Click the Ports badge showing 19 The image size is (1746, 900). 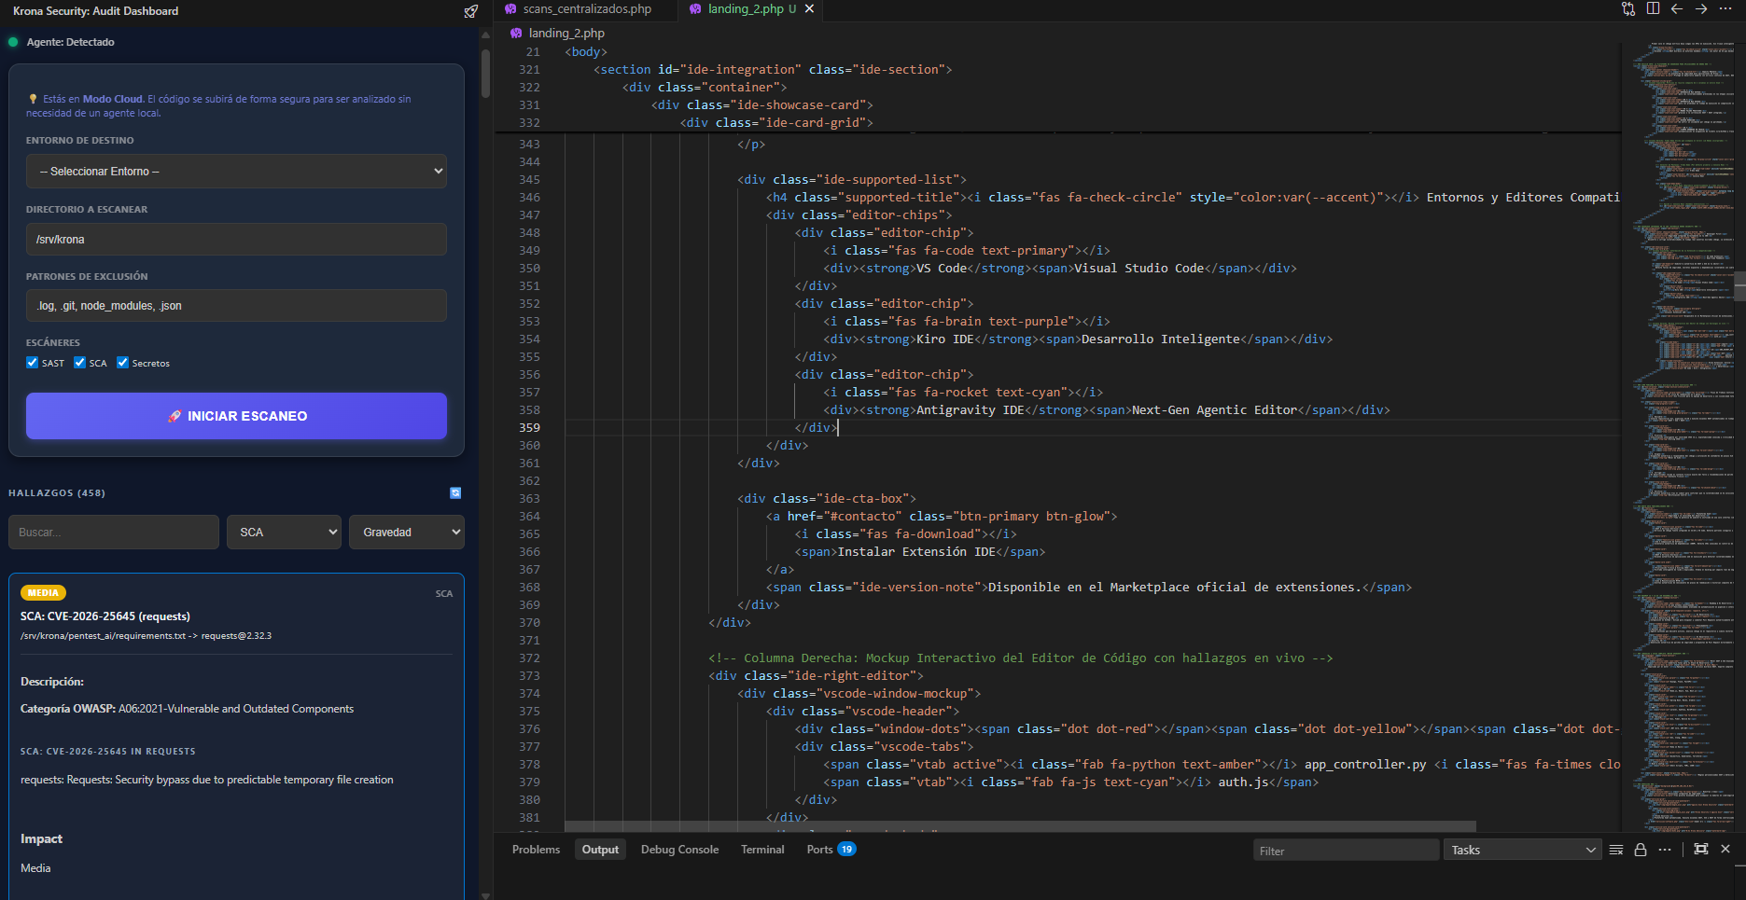pyautogui.click(x=846, y=849)
